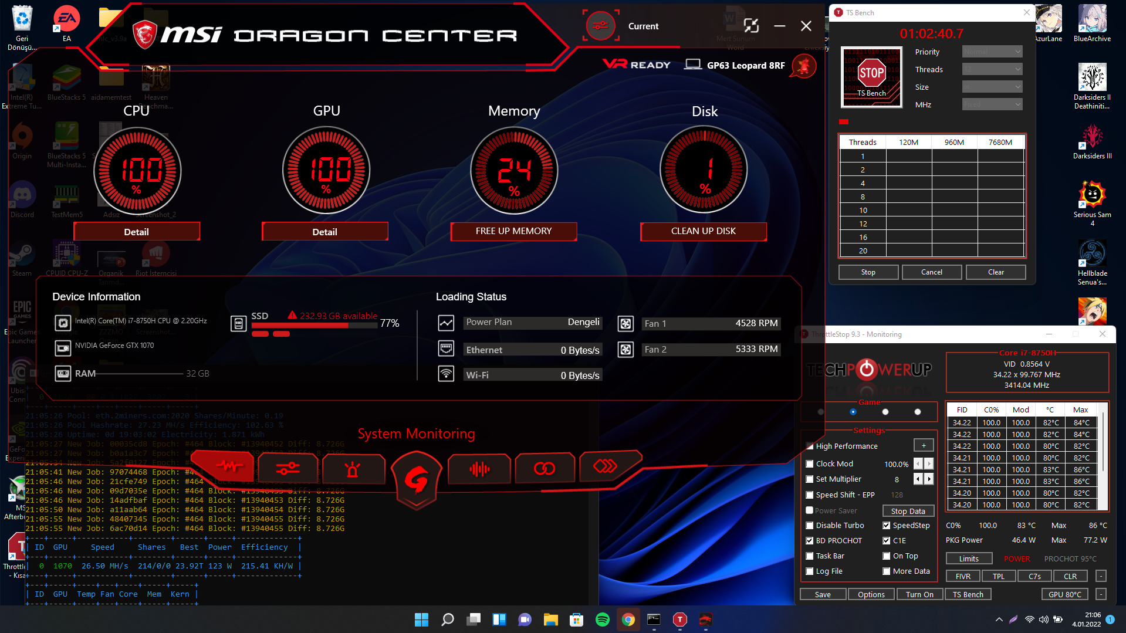
Task: Click the Fan 2 icon
Action: pyautogui.click(x=625, y=350)
